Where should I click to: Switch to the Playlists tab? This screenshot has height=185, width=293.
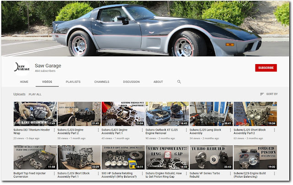73,82
